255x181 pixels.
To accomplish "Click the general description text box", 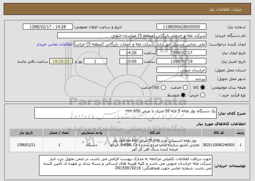I will (x=126, y=113).
